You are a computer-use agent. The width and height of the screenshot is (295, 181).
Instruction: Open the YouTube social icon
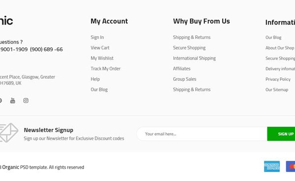(x=13, y=100)
